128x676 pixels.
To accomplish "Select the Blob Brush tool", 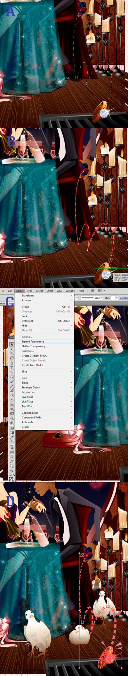I will coord(12,390).
